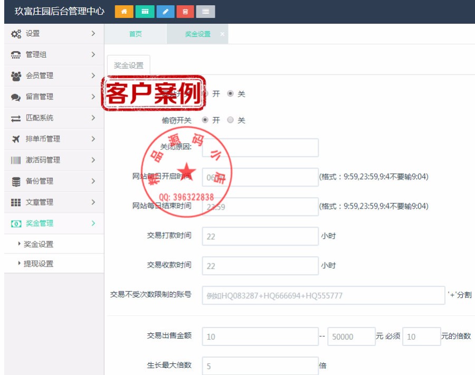Focus the 网站每日结束时间 input field
This screenshot has width=475, height=375.
260,207
